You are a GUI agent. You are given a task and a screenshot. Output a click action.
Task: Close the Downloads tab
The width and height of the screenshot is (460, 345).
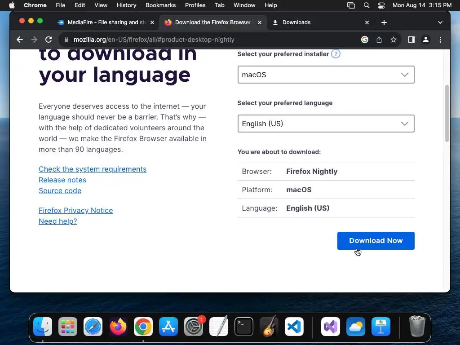[x=367, y=22]
